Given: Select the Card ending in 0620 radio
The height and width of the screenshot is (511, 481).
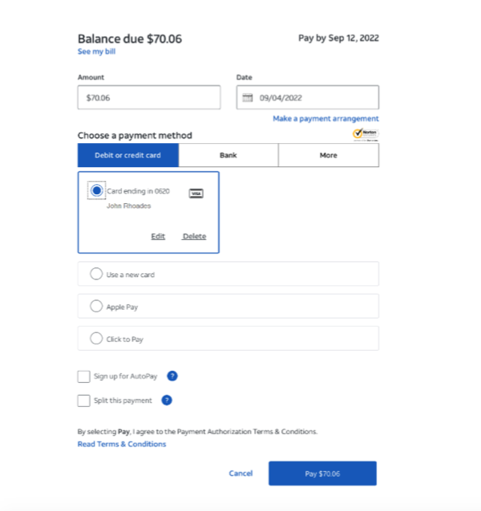Looking at the screenshot, I should pyautogui.click(x=97, y=190).
